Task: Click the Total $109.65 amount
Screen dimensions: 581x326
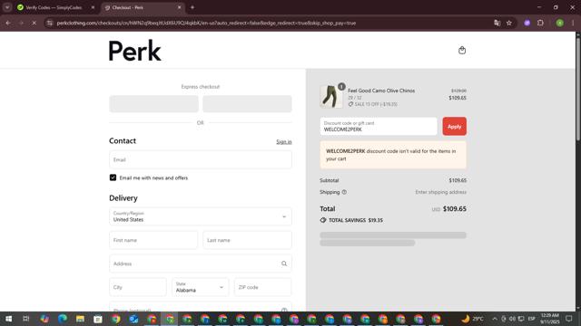Action: tap(454, 209)
